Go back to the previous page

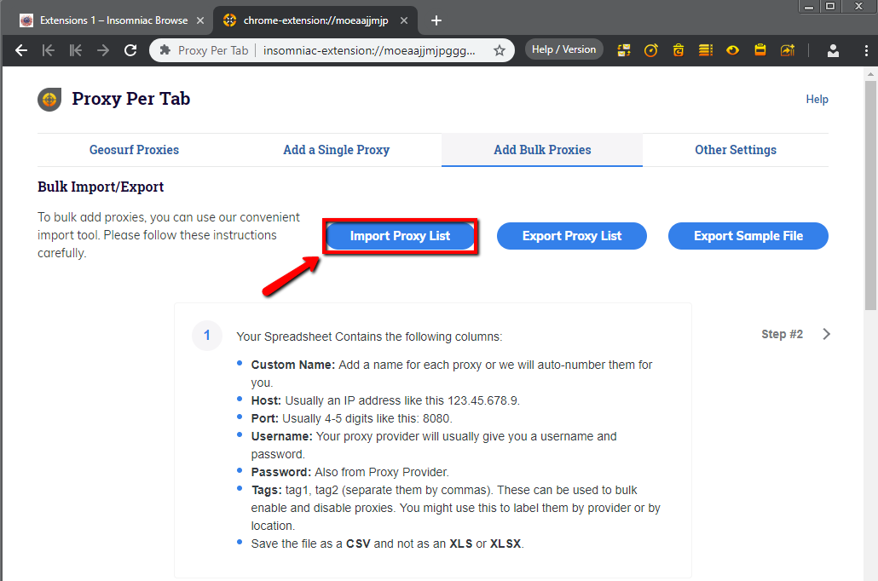[21, 50]
